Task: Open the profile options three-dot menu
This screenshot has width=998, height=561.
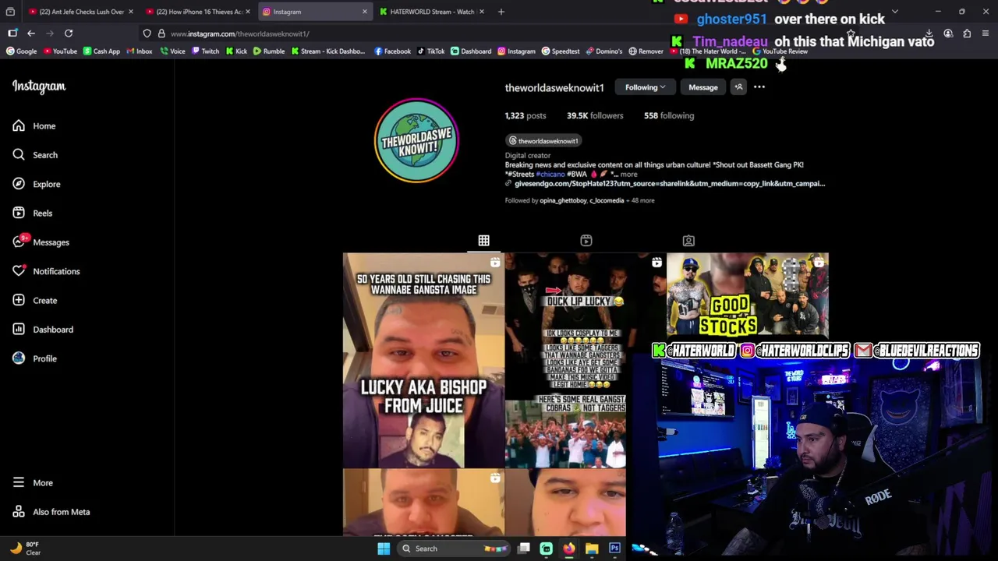Action: pos(759,87)
